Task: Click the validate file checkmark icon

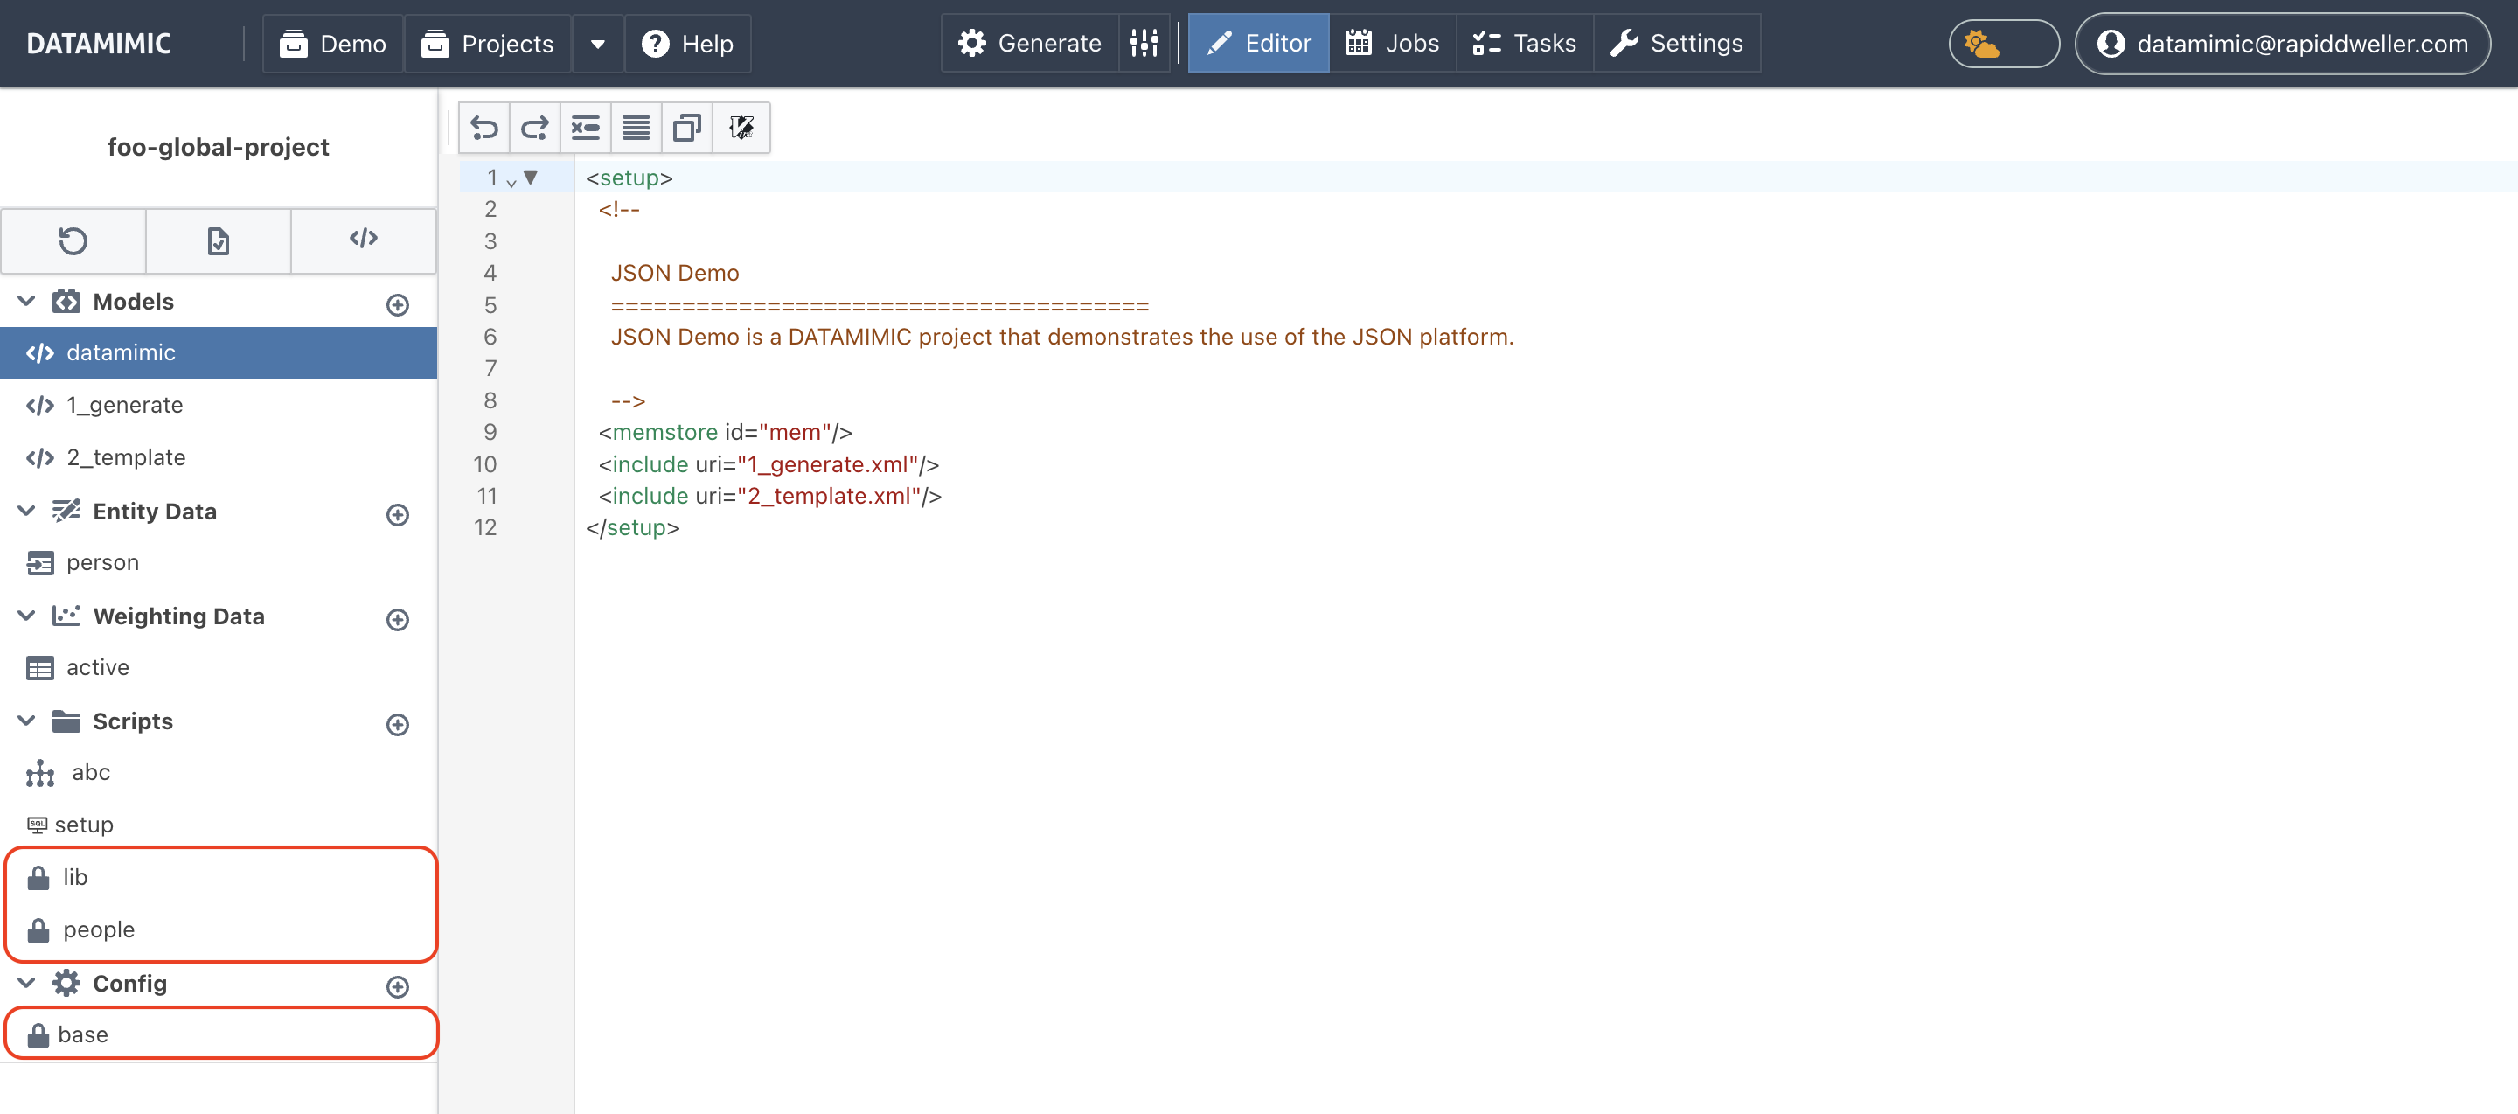Action: tap(218, 240)
